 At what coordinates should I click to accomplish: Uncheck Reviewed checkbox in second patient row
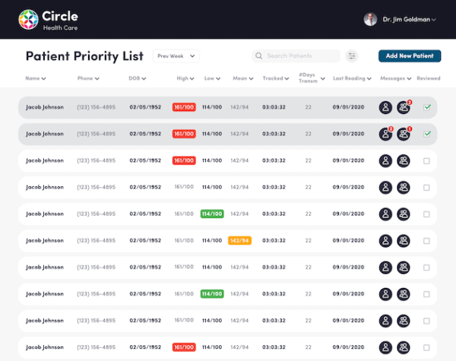[x=427, y=134]
